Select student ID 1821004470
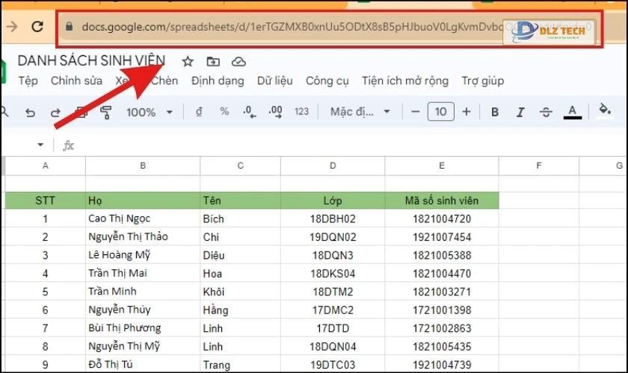Image resolution: width=628 pixels, height=373 pixels. click(442, 273)
